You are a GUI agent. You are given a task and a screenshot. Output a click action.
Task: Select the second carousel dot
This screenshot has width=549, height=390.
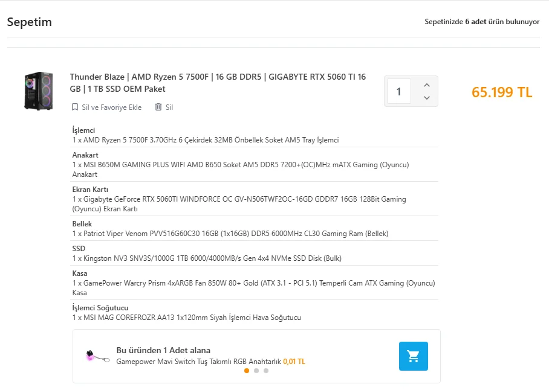(x=256, y=371)
